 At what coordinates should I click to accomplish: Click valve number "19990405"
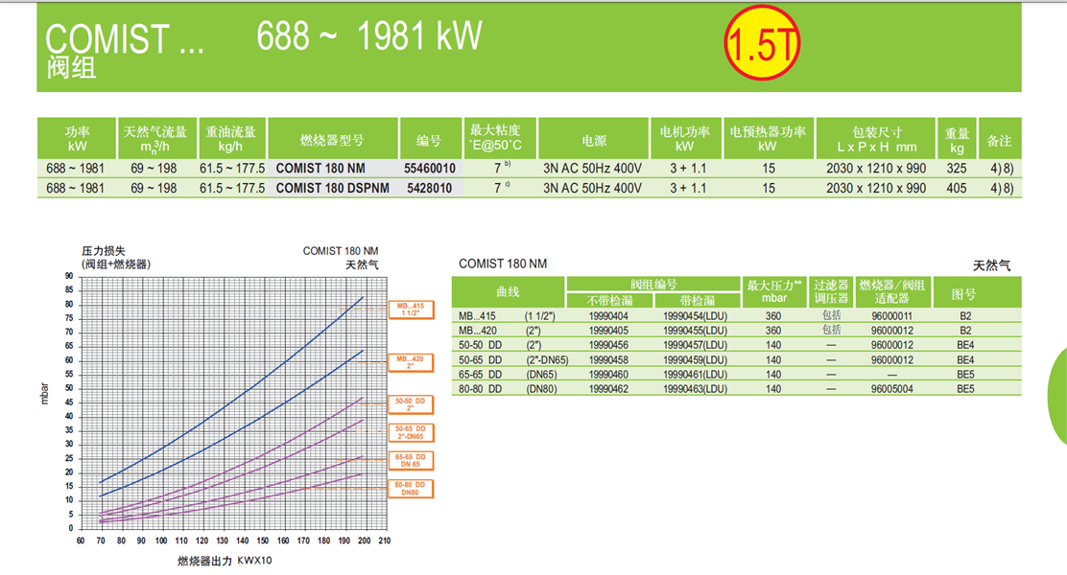coord(609,331)
